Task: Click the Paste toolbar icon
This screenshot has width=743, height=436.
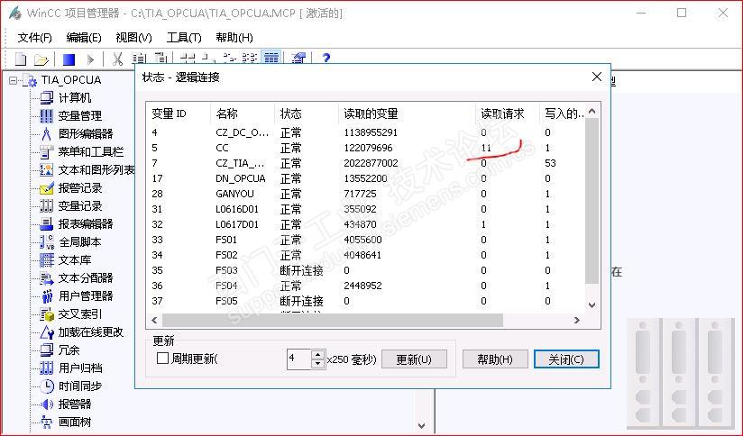Action: (x=161, y=59)
